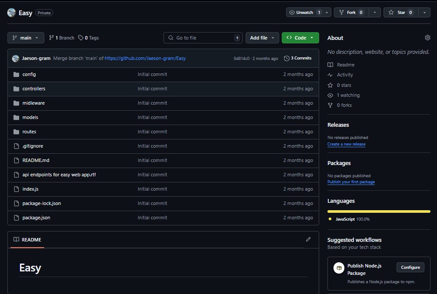Open the main branch switcher dropdown
Image resolution: width=437 pixels, height=294 pixels.
(26, 38)
